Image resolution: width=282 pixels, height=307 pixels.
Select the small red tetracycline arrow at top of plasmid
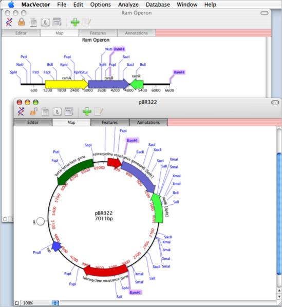114,163
